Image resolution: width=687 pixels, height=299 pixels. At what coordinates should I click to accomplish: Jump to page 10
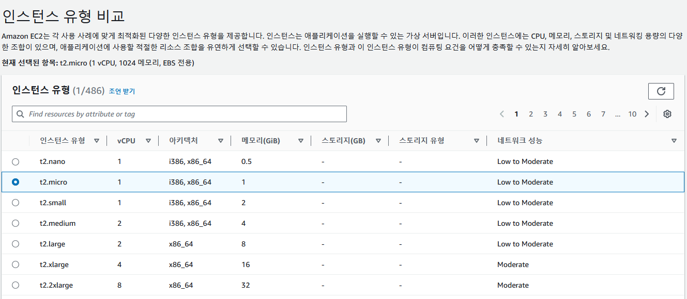click(632, 114)
